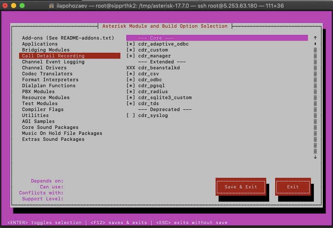Click scroll down arrow in module list
The width and height of the screenshot is (333, 228).
pyautogui.click(x=315, y=157)
